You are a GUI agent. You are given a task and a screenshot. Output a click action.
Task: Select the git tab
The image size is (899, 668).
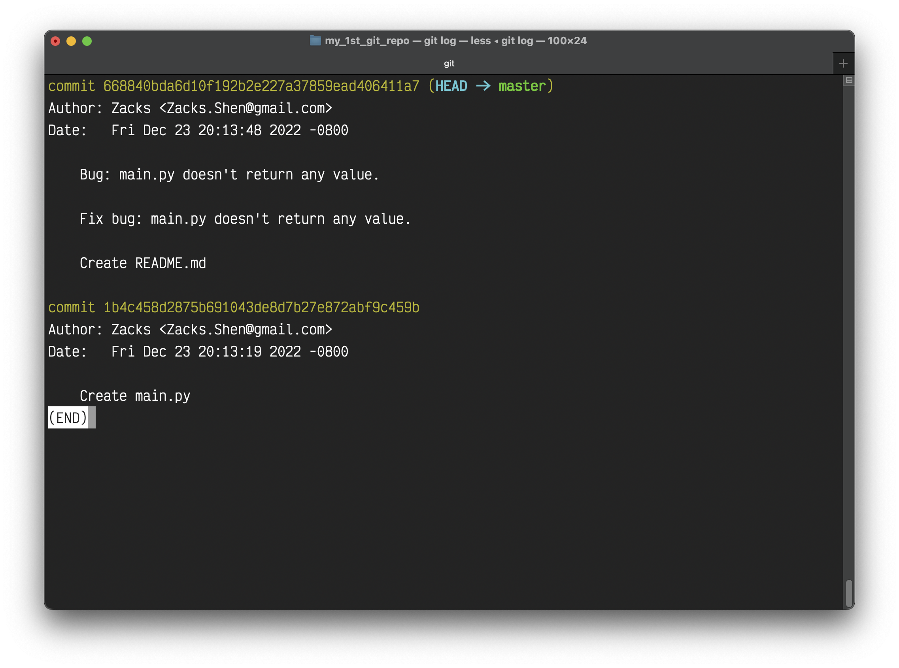[x=449, y=64]
